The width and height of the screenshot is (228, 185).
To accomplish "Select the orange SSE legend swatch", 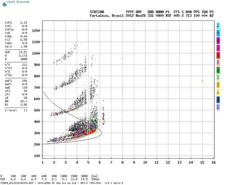I will point(218,85).
